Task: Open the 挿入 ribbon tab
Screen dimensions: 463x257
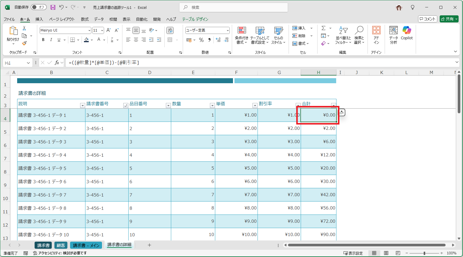Action: coord(39,19)
